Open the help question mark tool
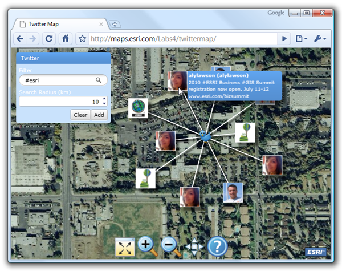 (217, 247)
